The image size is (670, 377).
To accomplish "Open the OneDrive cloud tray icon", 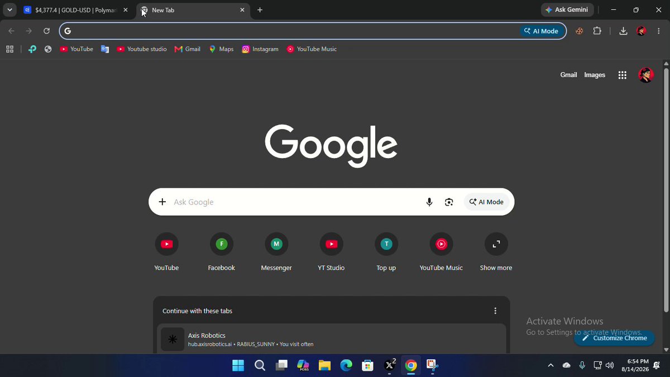I will [567, 365].
